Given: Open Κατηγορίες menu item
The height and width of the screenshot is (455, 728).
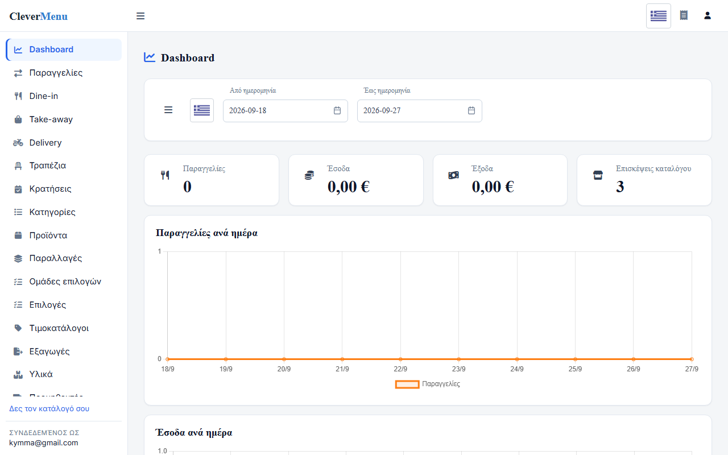Looking at the screenshot, I should (x=64, y=212).
